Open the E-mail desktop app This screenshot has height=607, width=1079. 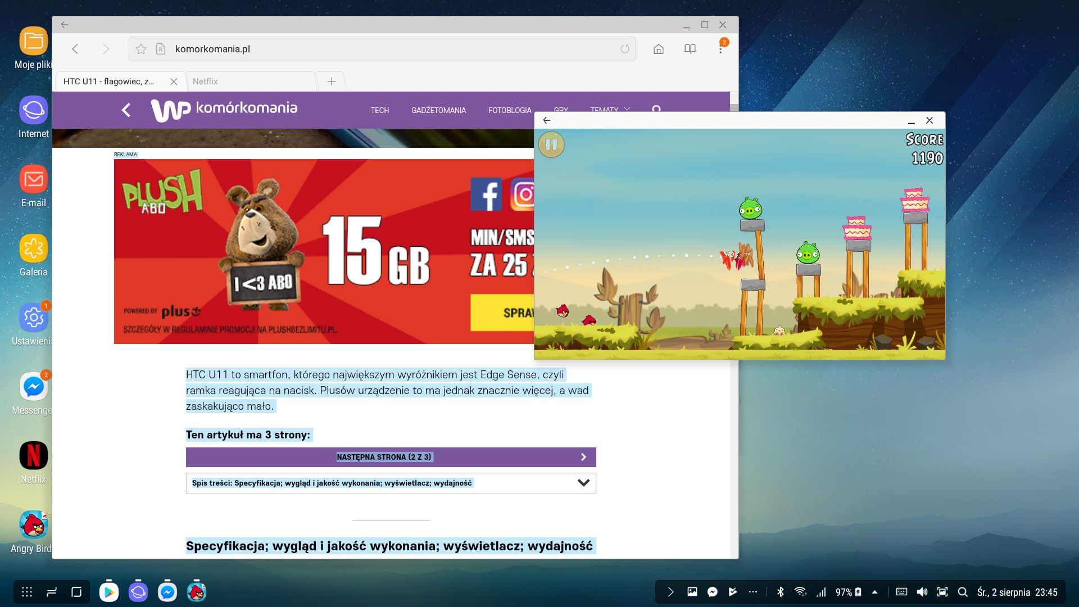33,179
